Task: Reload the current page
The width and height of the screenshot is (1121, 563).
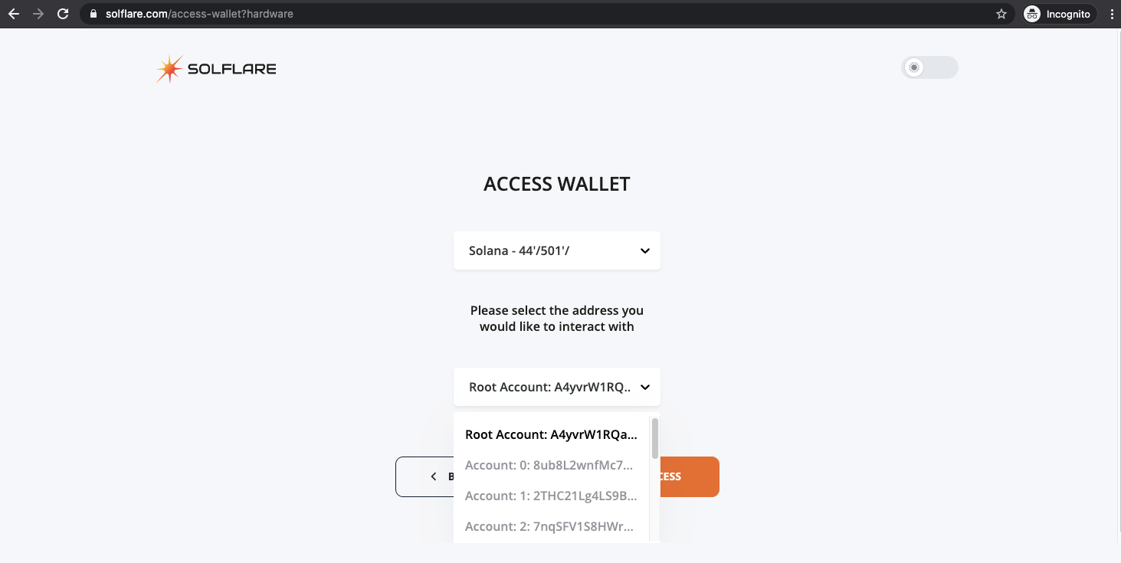Action: click(x=63, y=14)
